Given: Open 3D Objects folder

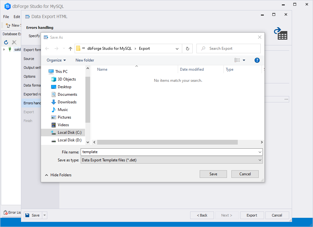Looking at the screenshot, I should pos(64,79).
